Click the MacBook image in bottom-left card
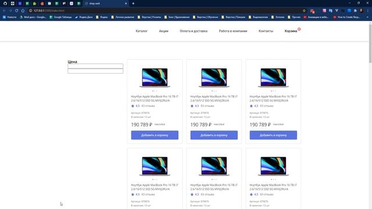 pos(155,166)
